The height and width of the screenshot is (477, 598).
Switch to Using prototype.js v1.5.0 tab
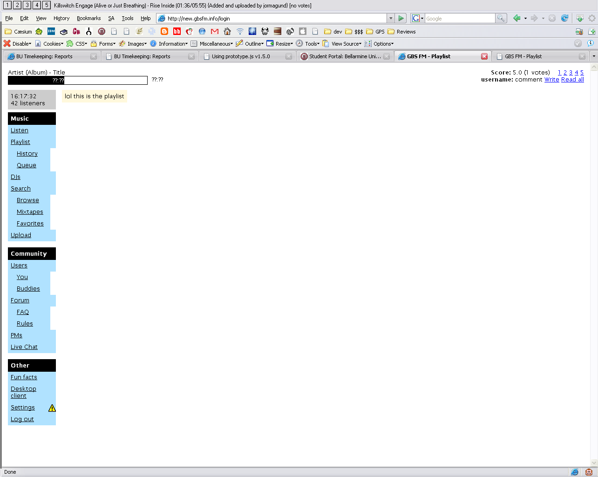click(247, 56)
